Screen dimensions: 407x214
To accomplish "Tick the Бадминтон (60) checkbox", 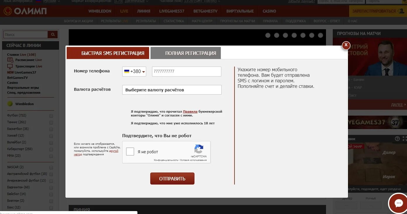I will (51, 188).
